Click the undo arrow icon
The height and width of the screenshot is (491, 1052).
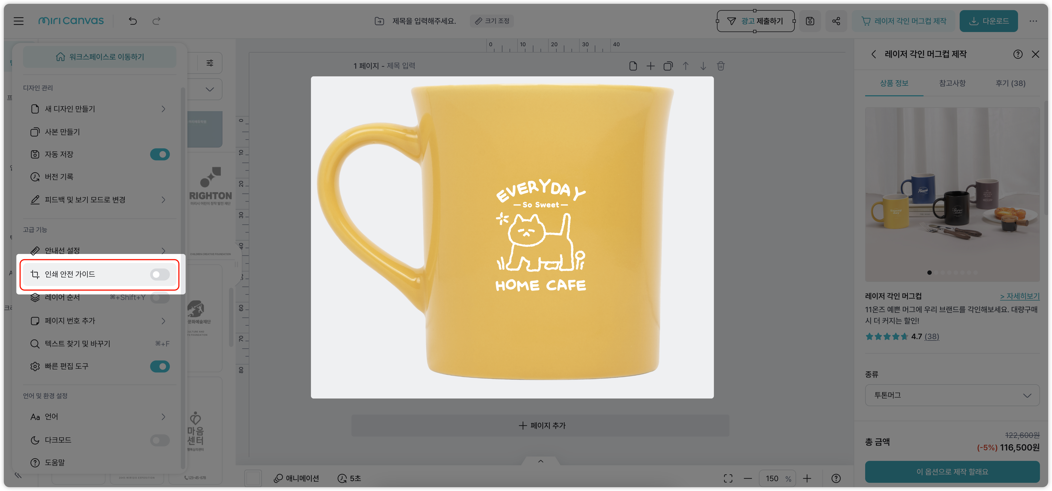(x=132, y=21)
